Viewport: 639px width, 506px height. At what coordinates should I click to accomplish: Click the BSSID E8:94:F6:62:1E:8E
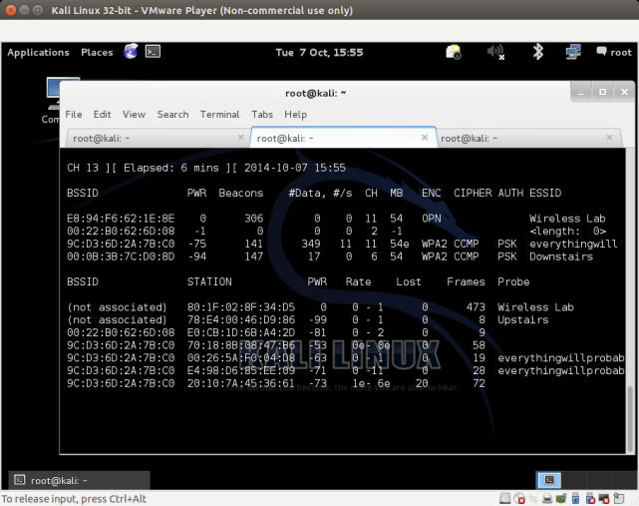tap(121, 219)
